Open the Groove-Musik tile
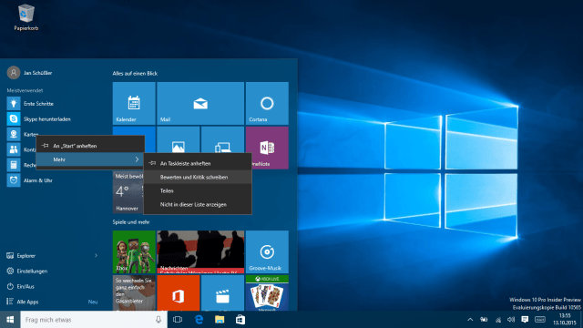The image size is (583, 328). click(x=267, y=251)
